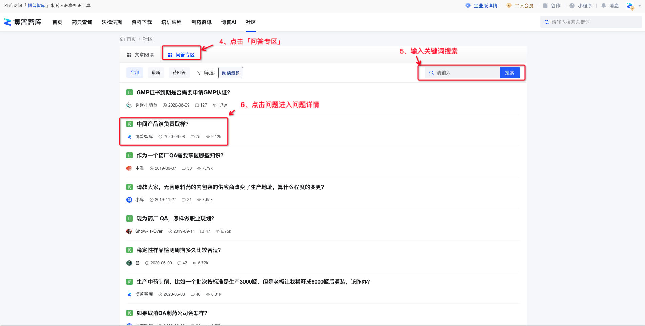Image resolution: width=645 pixels, height=326 pixels.
Task: Click the home icon in the breadcrumb
Action: click(122, 39)
